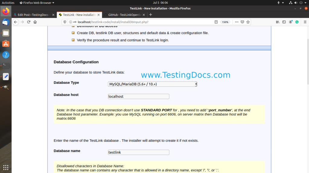Open Firefox Web Browser app menu
Screen dimensions: 309x173
37,3
